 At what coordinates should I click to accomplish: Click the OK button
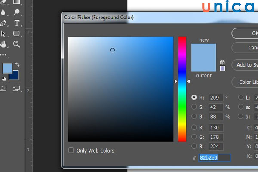(245, 33)
